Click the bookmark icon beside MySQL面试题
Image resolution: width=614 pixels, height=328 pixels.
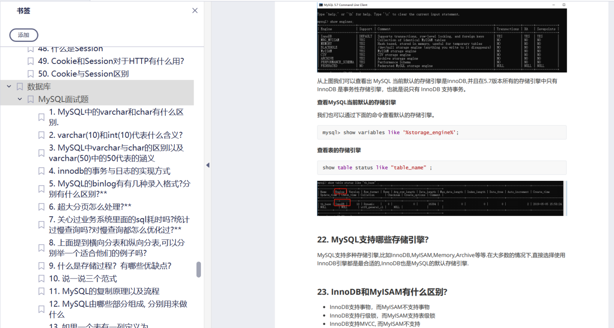(31, 99)
